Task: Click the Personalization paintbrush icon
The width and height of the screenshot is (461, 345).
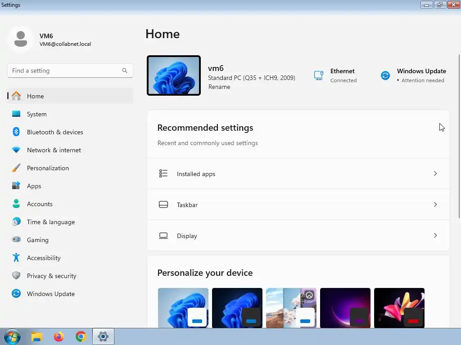Action: click(16, 168)
